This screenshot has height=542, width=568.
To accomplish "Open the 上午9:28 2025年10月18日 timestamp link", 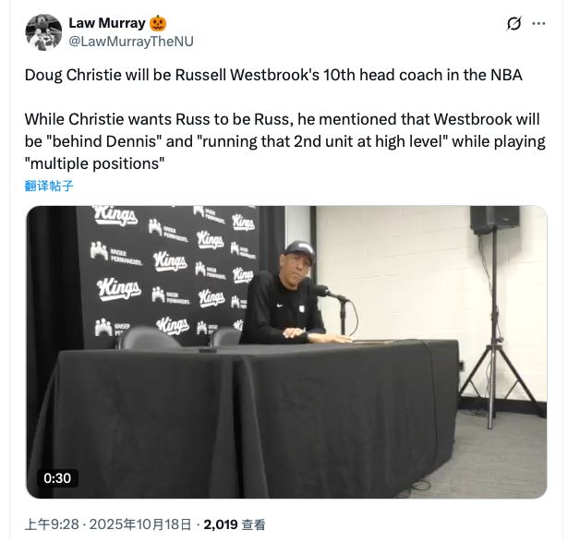I will (x=108, y=524).
